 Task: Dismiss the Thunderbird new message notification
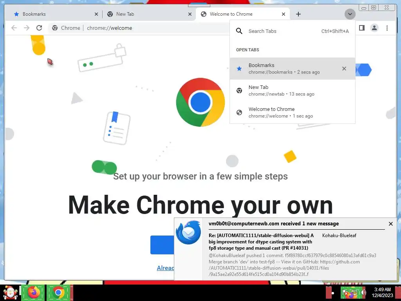pos(390,224)
